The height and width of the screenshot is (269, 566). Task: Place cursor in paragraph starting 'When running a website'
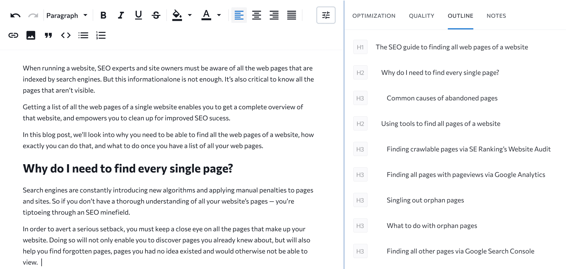(x=168, y=79)
